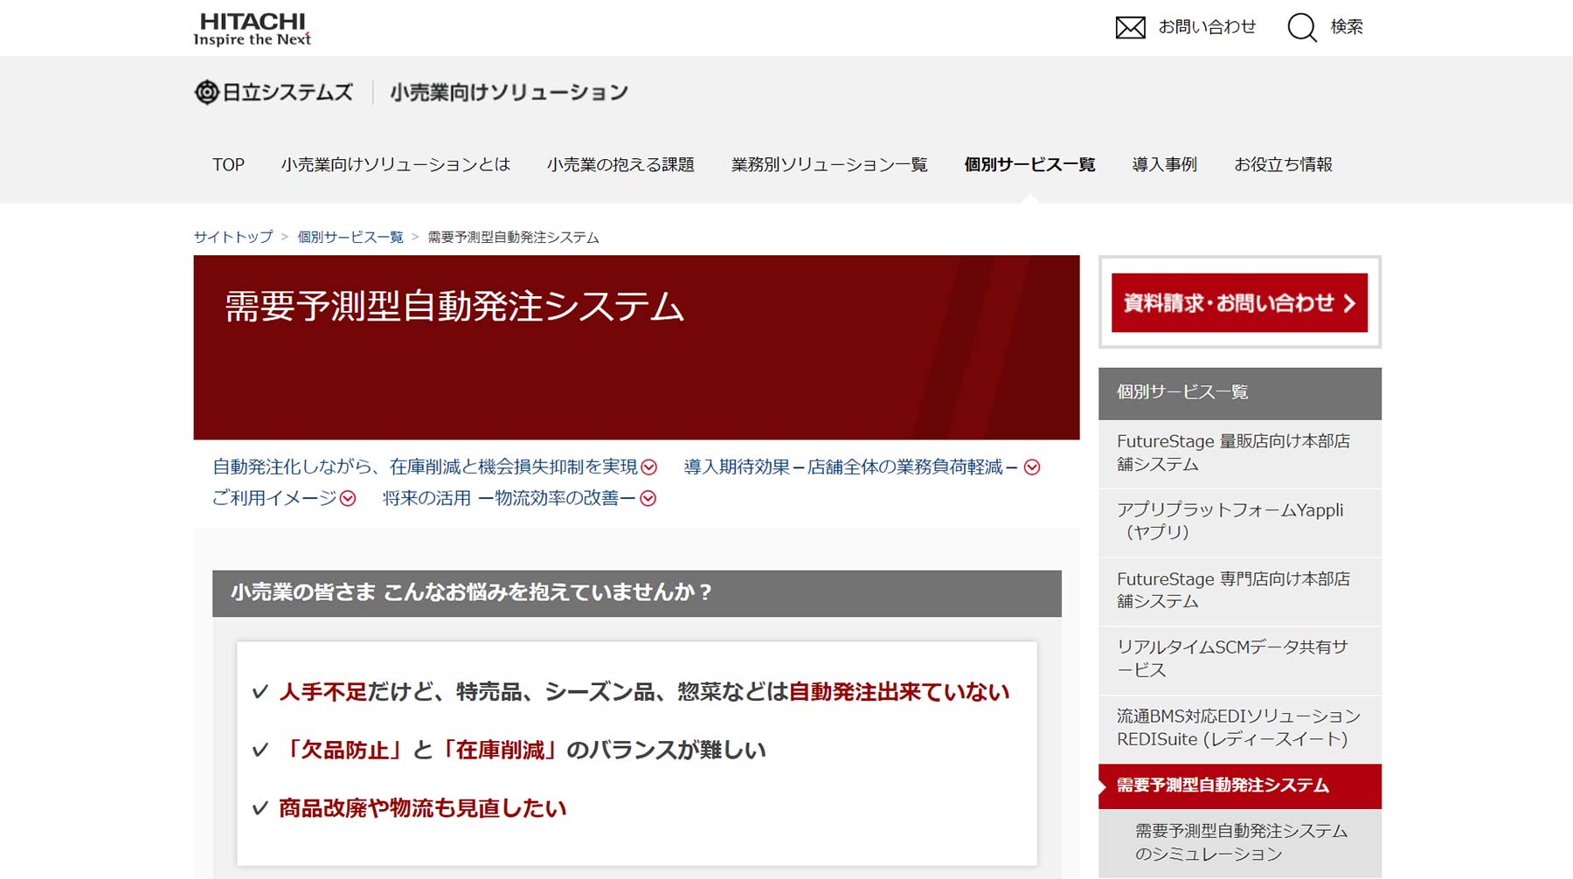1573x879 pixels.
Task: Open お役立ち情報 menu item
Action: coord(1283,164)
